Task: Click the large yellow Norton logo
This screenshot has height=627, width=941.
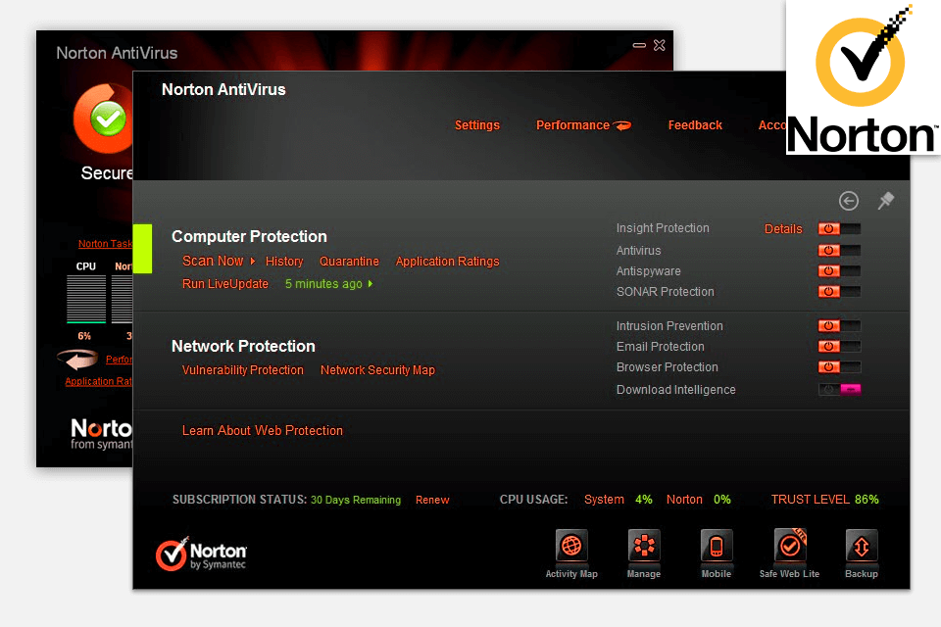Action: click(863, 78)
